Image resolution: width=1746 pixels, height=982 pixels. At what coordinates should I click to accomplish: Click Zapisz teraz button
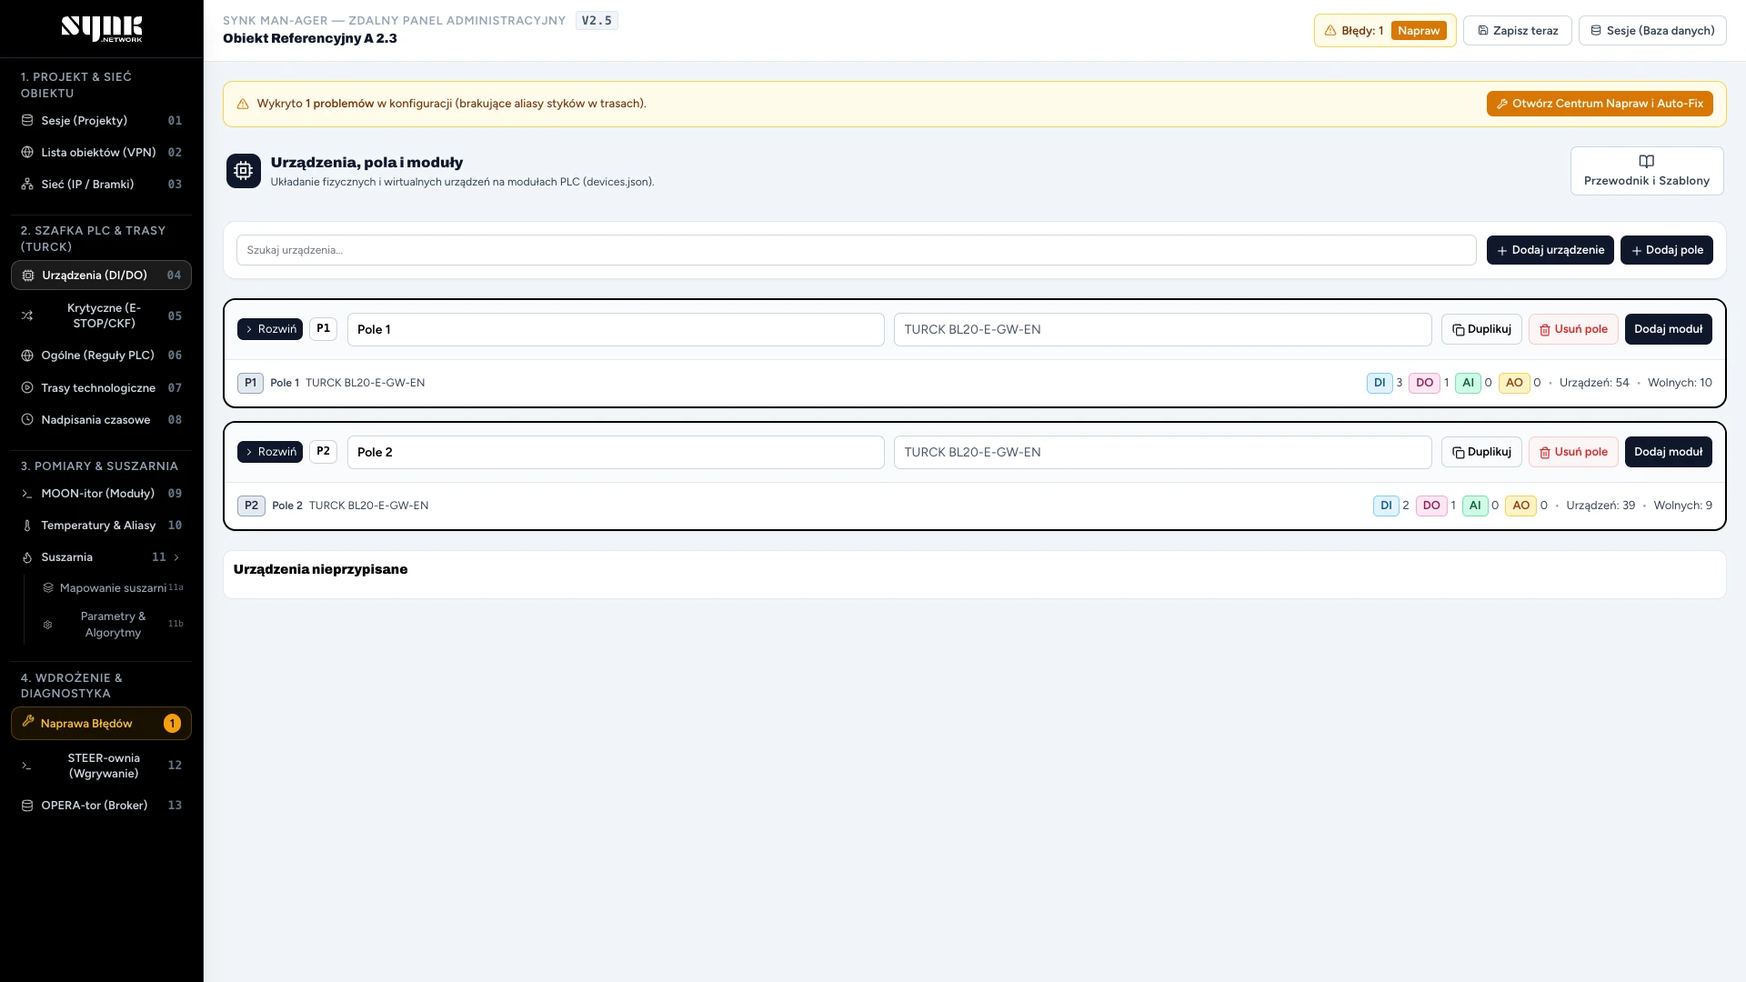coord(1518,31)
